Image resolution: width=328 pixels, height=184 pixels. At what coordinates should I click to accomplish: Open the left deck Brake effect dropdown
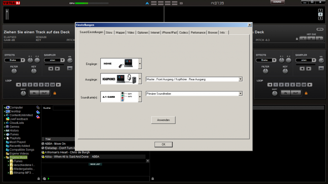point(23,60)
